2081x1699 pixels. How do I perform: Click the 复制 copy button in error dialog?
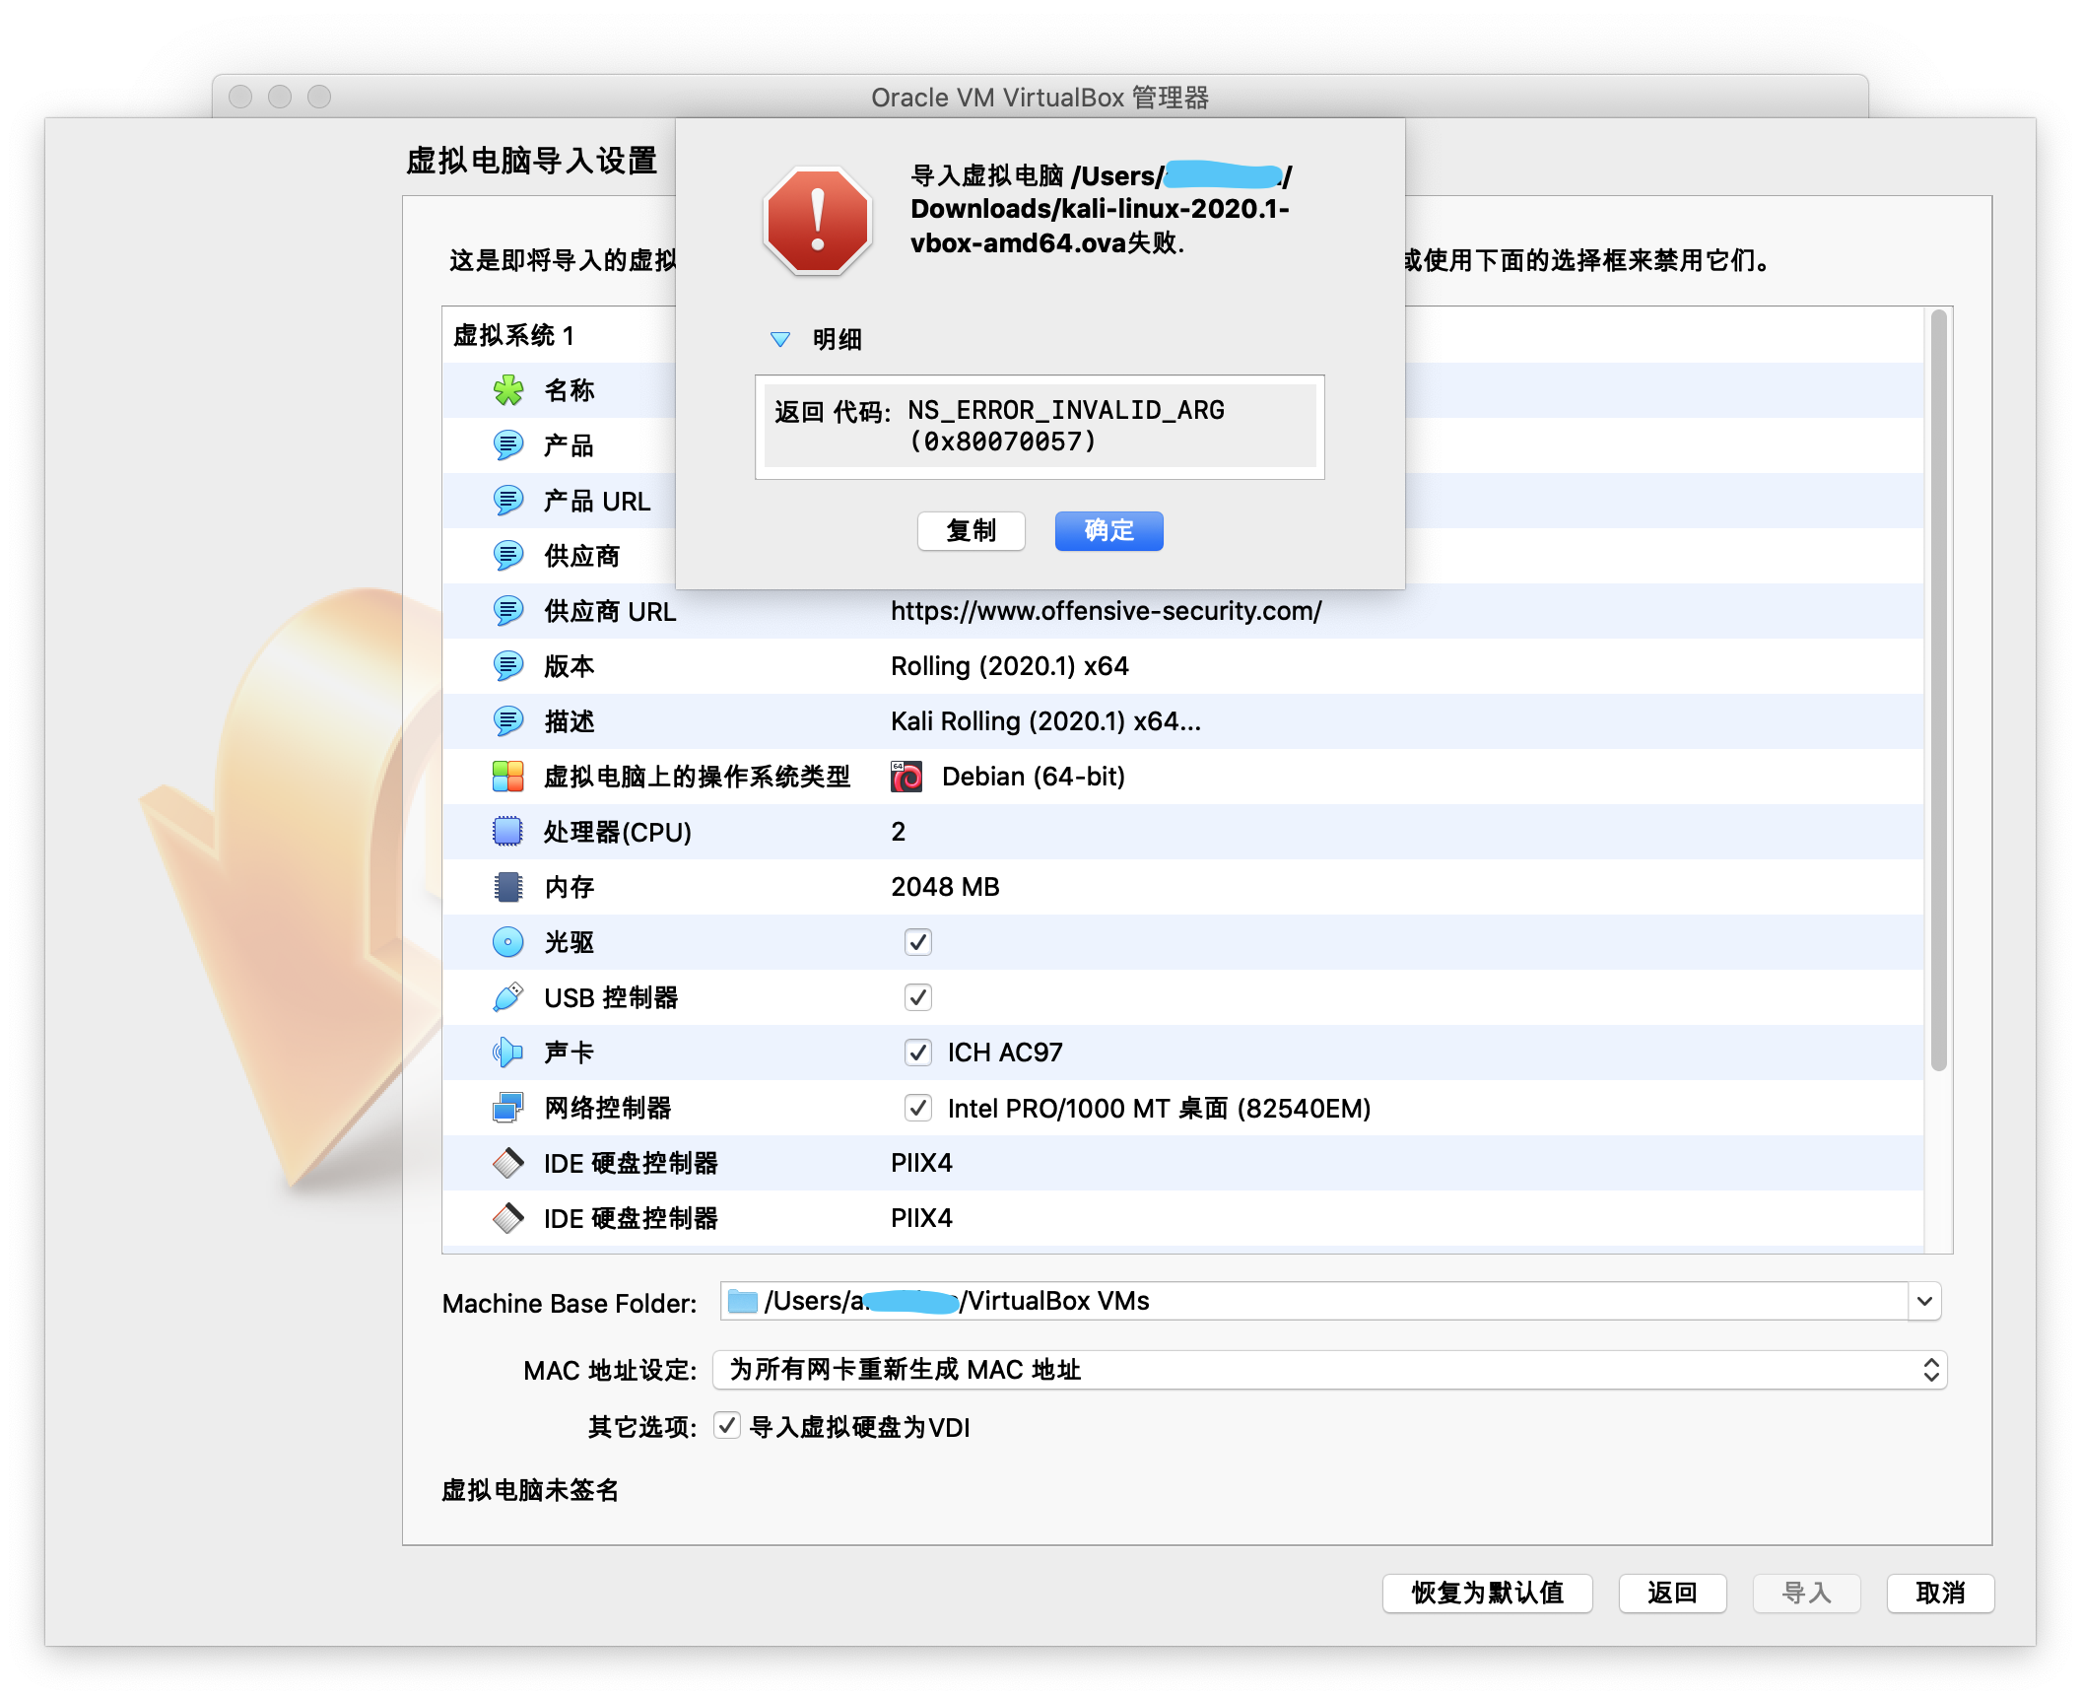972,531
